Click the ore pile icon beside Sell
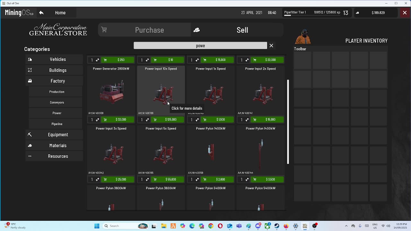This screenshot has height=231, width=411. pyautogui.click(x=197, y=30)
